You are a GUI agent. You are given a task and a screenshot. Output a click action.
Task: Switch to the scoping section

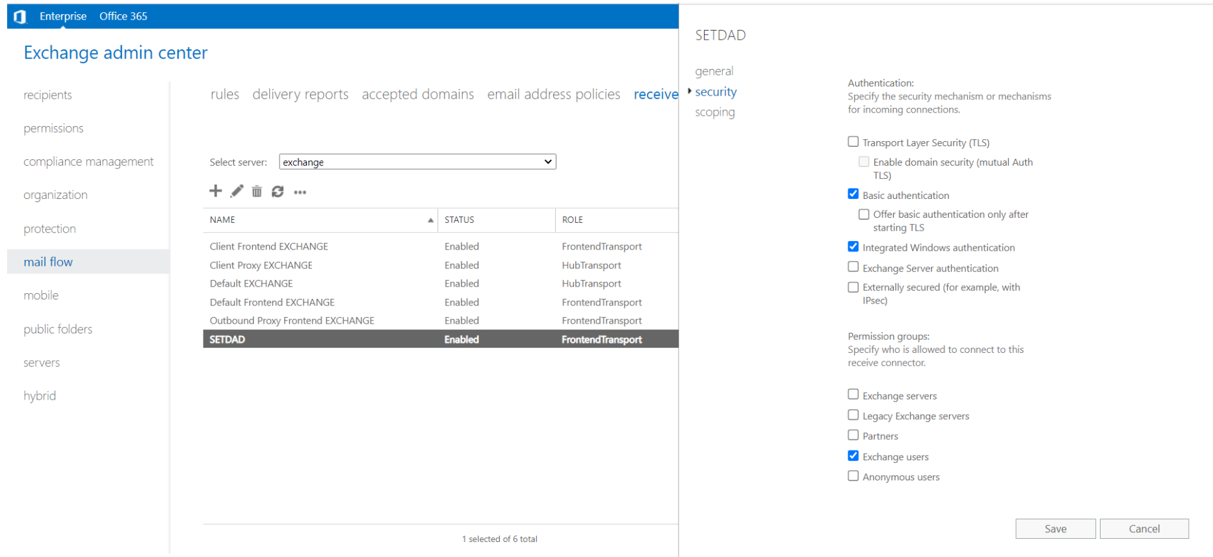tap(714, 112)
